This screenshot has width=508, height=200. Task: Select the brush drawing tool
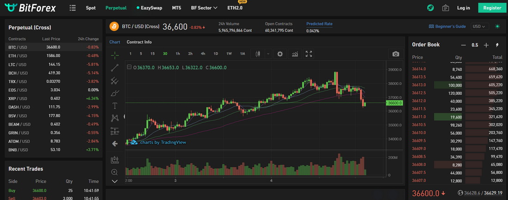pyautogui.click(x=115, y=93)
